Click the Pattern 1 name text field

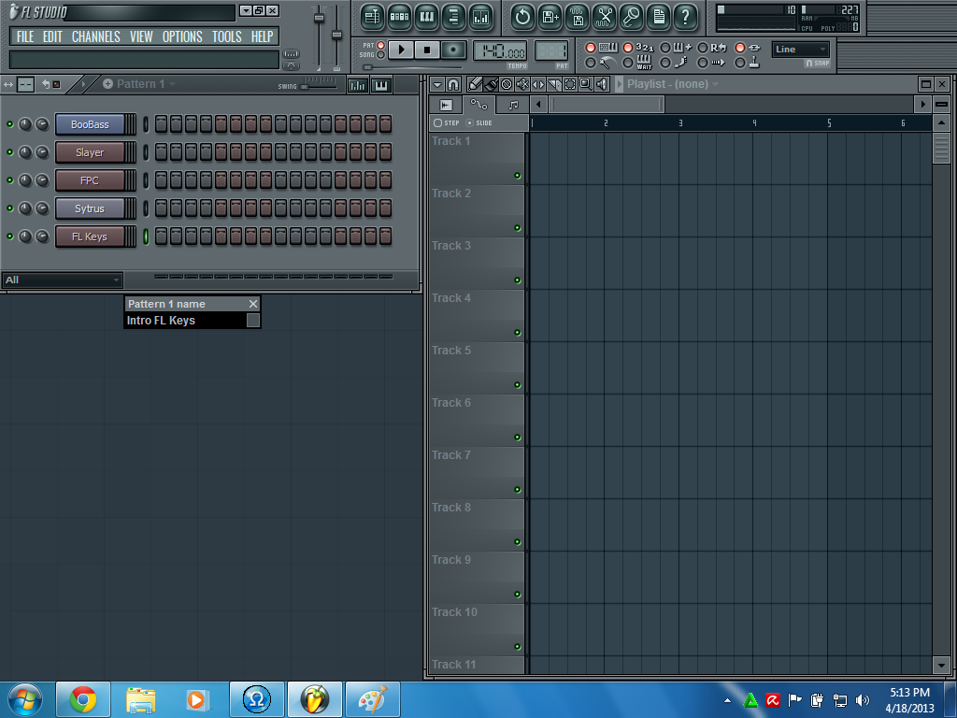point(184,321)
